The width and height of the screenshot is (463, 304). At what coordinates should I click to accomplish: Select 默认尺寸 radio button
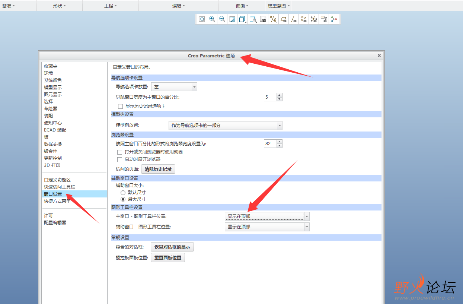(x=123, y=193)
